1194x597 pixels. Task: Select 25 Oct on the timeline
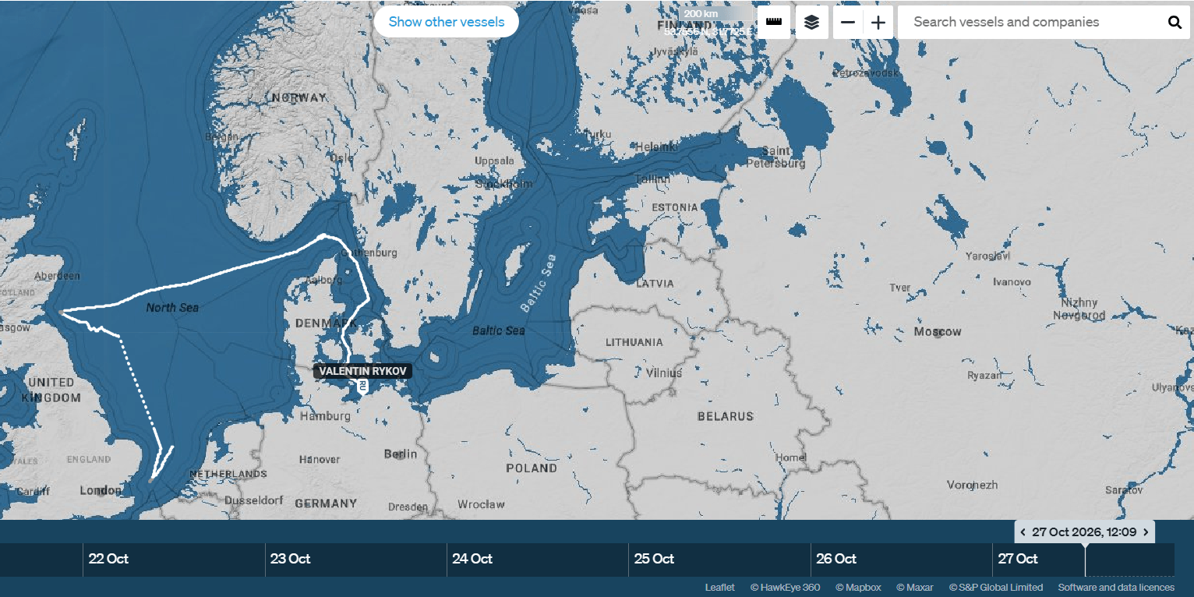654,559
